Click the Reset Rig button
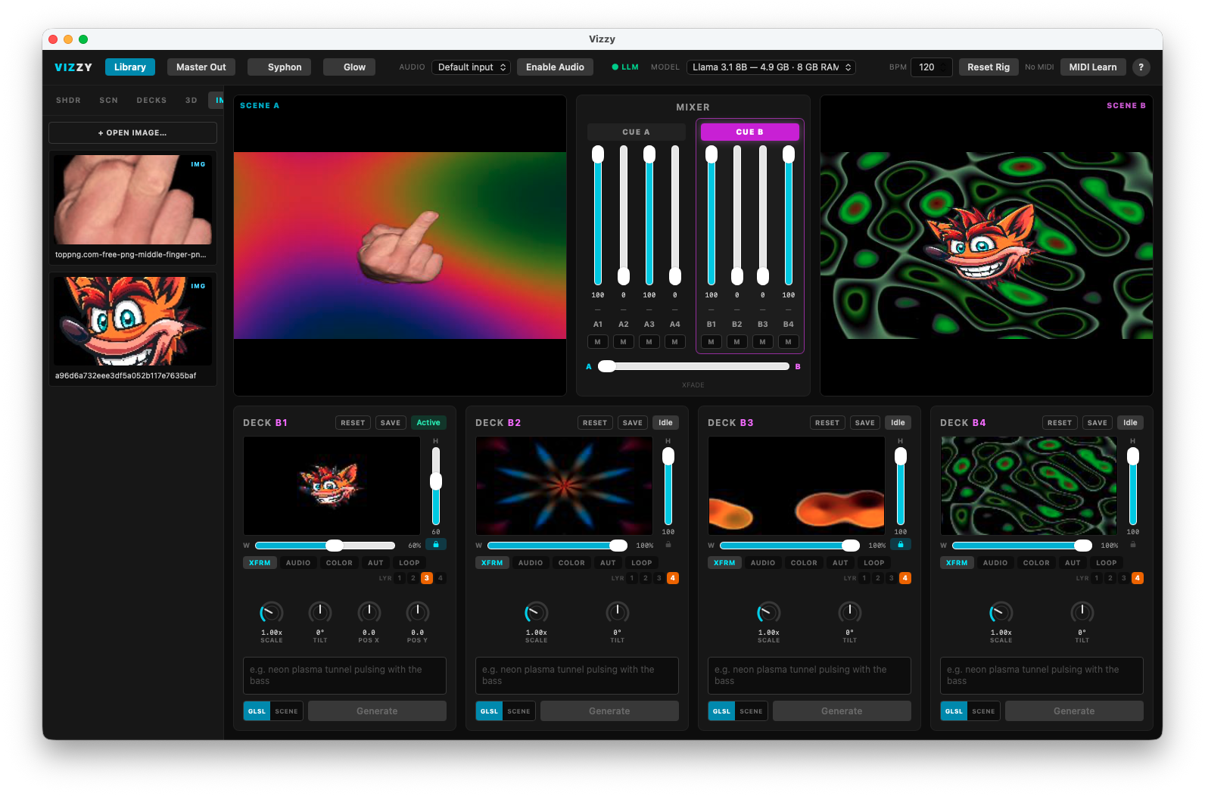The image size is (1205, 796). (x=989, y=67)
